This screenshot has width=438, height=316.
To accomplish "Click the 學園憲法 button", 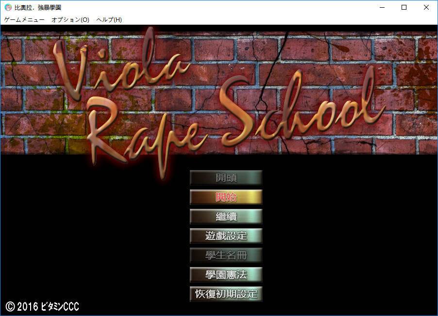I will 226,275.
